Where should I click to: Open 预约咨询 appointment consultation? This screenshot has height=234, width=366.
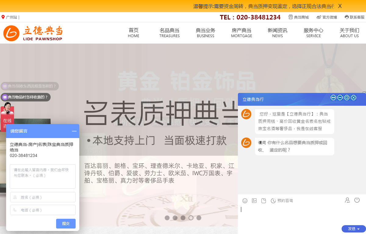tap(282, 200)
